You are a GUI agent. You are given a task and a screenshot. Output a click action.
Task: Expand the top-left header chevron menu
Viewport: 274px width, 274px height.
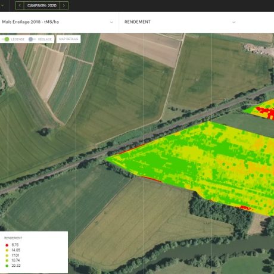click(x=2, y=5)
